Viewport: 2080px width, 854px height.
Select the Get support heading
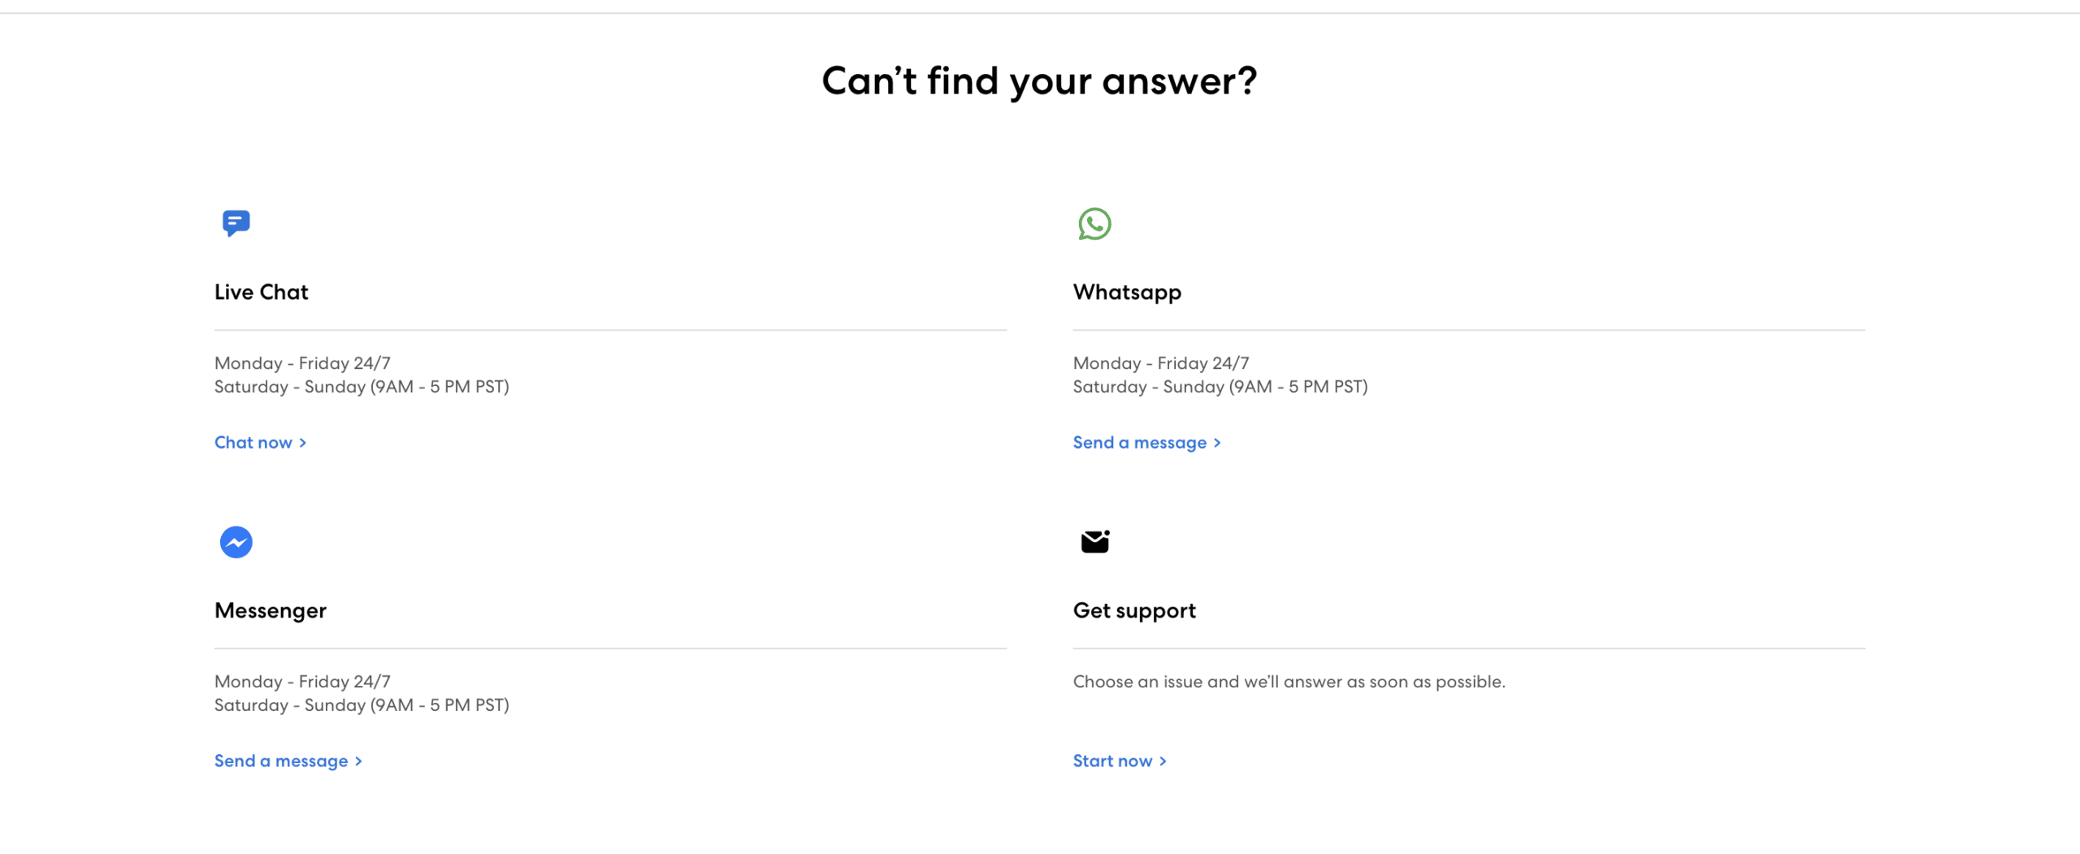click(x=1134, y=611)
